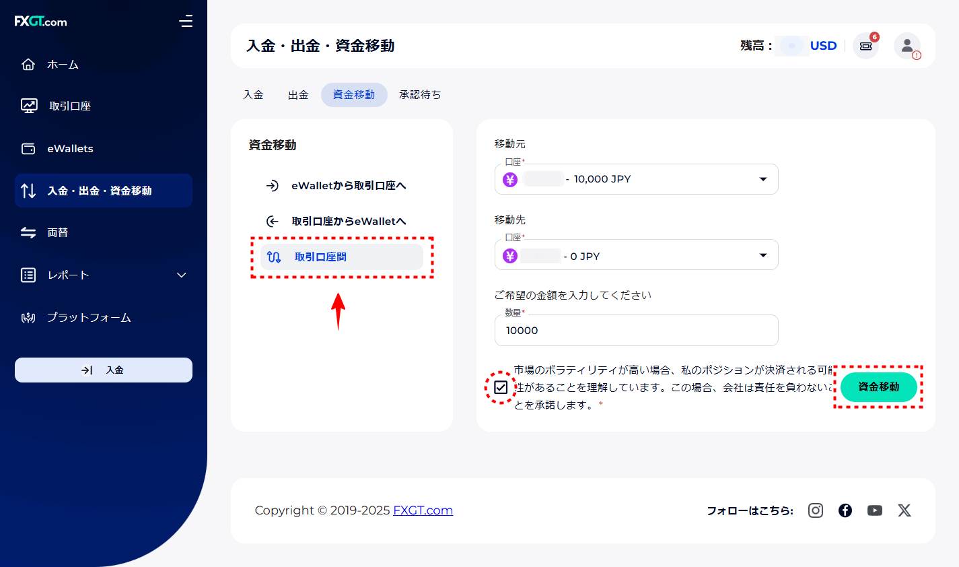The width and height of the screenshot is (959, 567).
Task: Click the Reports list icon
Action: 28,275
